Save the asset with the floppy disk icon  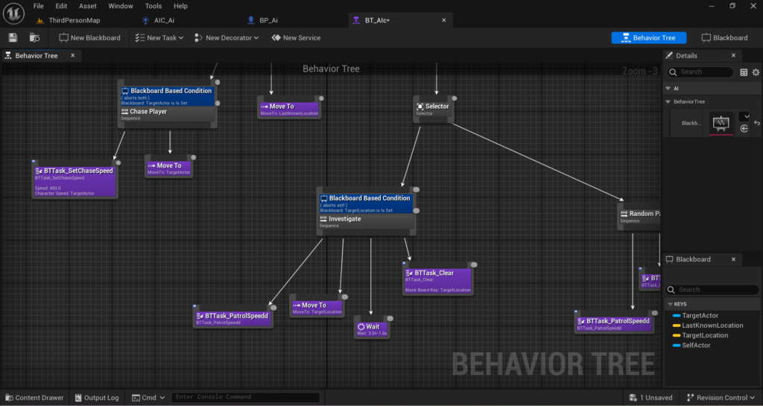point(13,38)
